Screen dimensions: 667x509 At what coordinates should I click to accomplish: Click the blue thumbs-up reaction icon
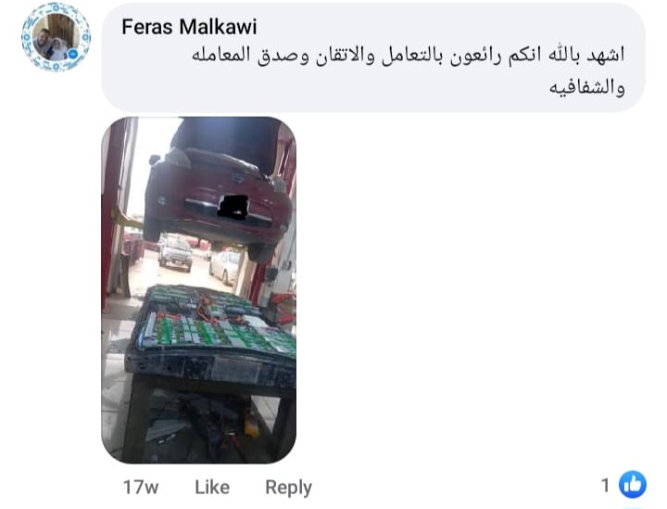click(x=633, y=484)
